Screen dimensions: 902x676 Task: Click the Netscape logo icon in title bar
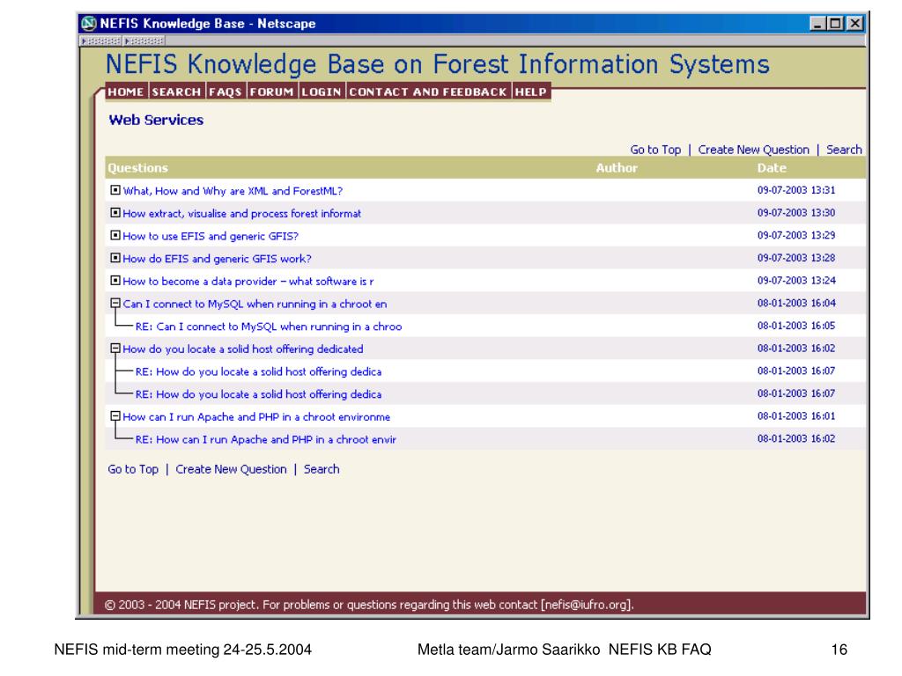pyautogui.click(x=89, y=24)
